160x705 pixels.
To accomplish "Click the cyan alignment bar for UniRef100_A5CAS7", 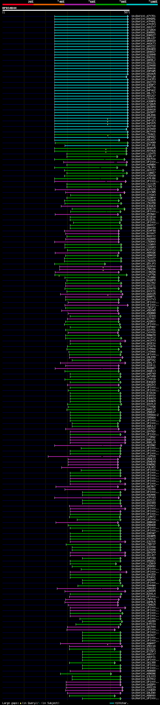I will [87, 140].
